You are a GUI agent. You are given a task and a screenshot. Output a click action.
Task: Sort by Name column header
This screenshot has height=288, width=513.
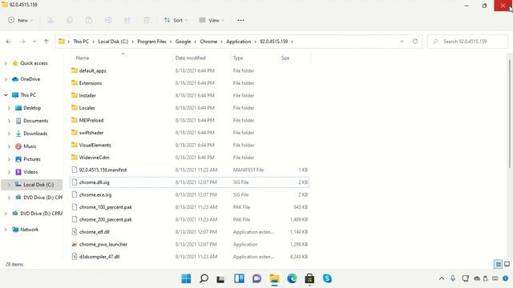coord(83,58)
